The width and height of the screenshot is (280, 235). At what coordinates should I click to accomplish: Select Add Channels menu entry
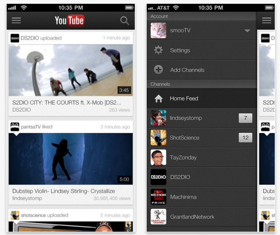coord(202,70)
